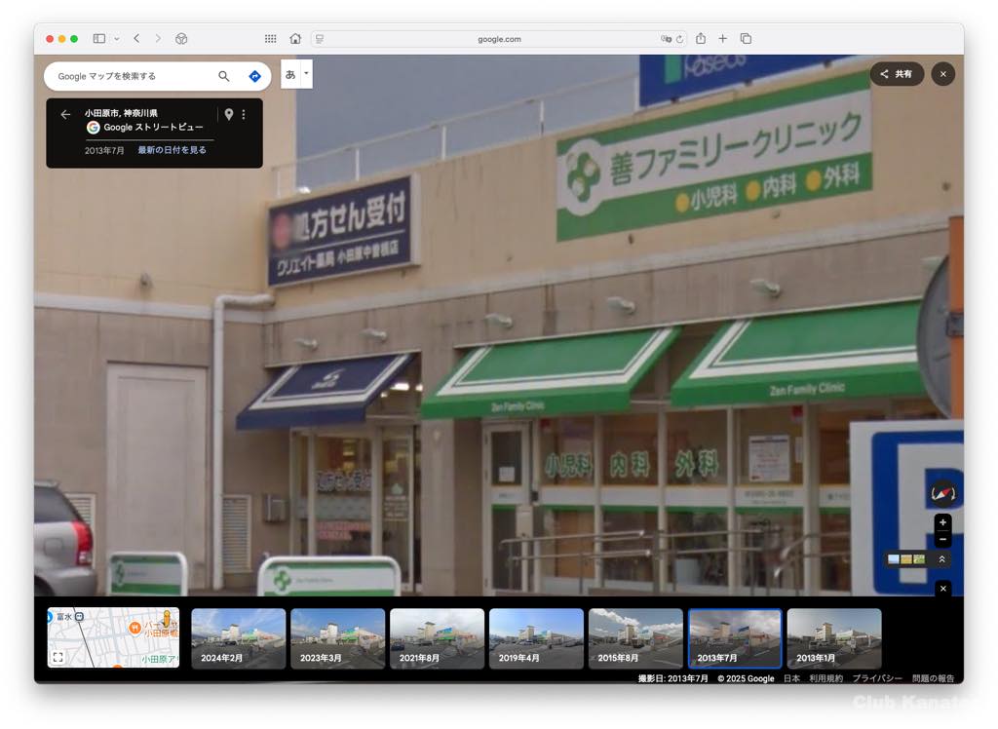
Task: Zoom out with the minus button
Action: click(x=942, y=539)
